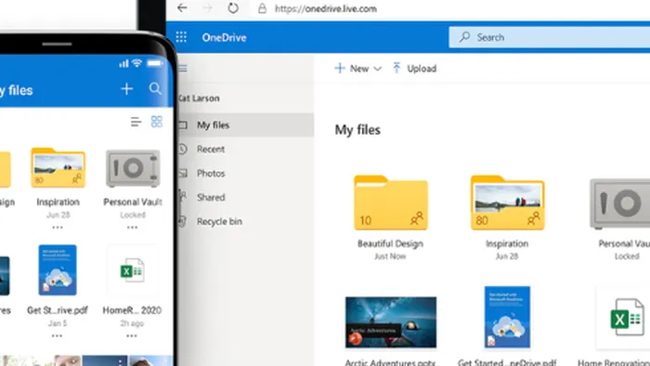650x366 pixels.
Task: Open Get St...rive.pdf on phone
Action: (58, 269)
